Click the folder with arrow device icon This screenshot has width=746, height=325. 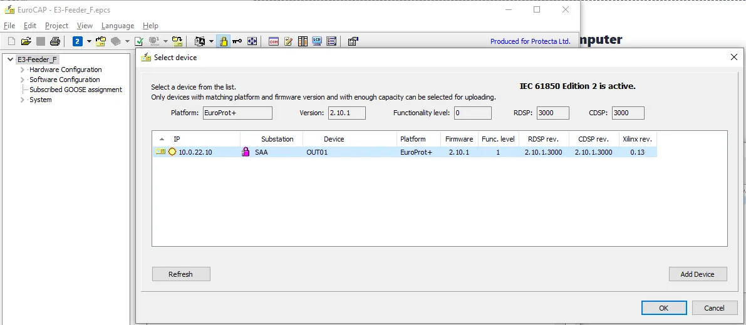pos(177,41)
